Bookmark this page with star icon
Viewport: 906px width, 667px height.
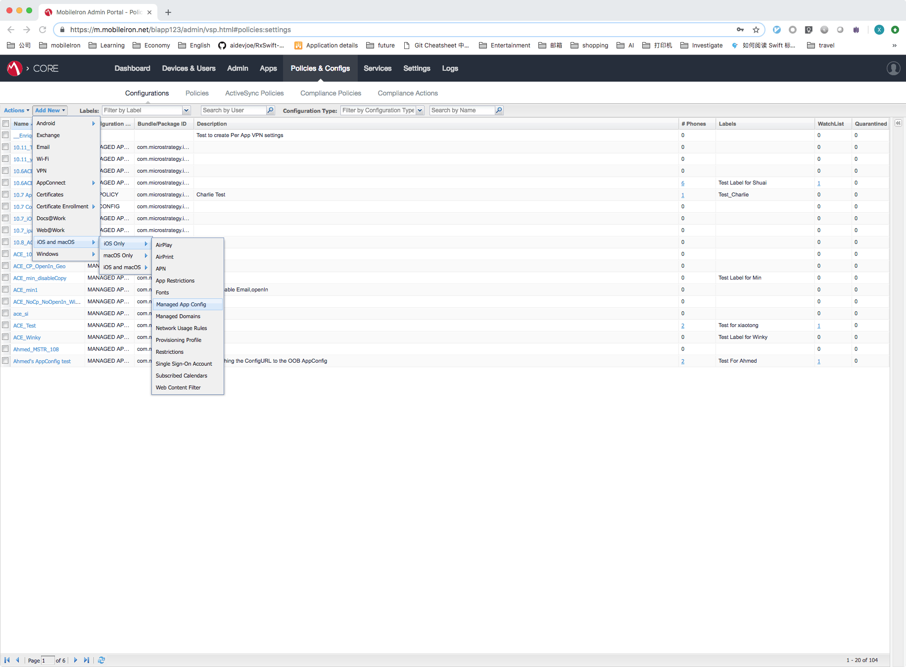coord(756,30)
